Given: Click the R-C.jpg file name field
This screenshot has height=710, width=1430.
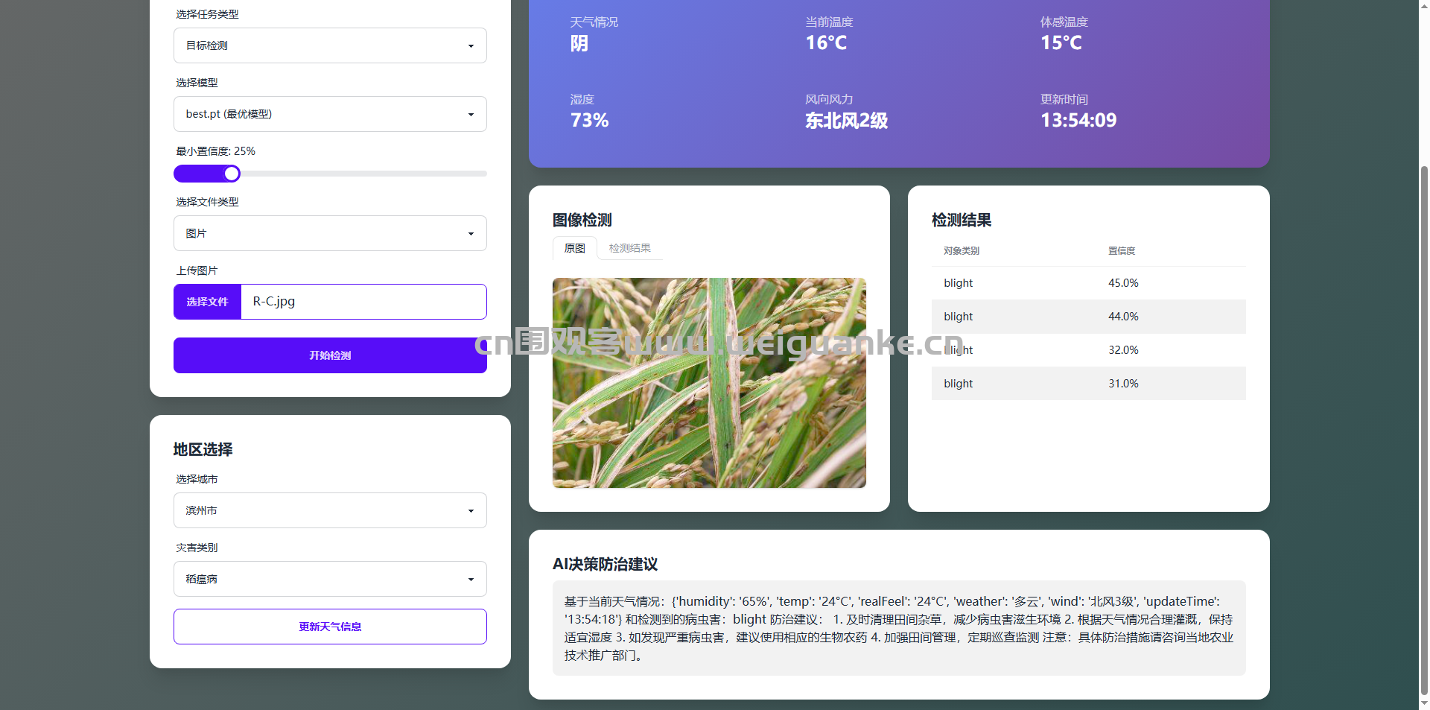Looking at the screenshot, I should coord(363,302).
